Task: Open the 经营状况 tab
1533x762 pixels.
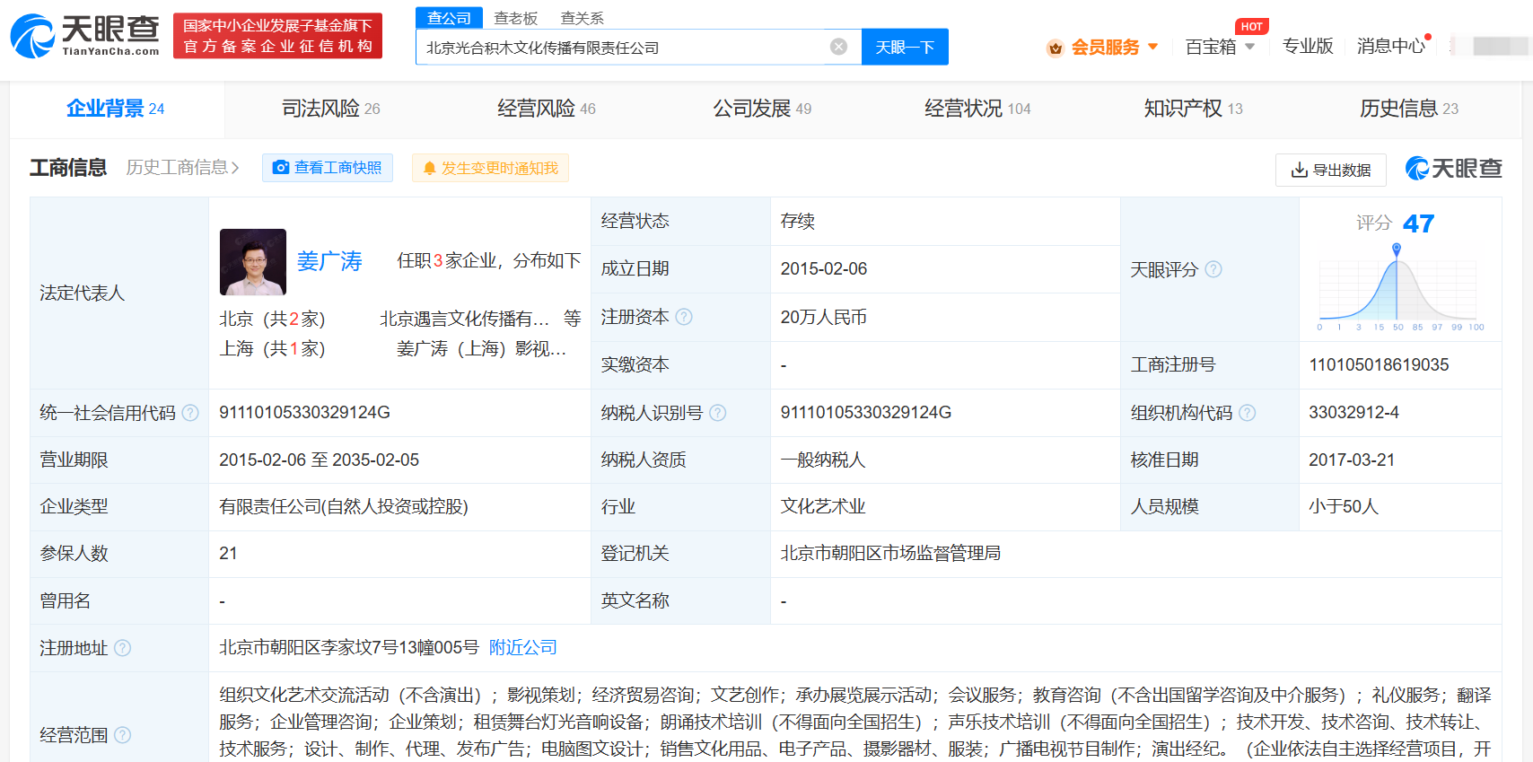Action: [x=977, y=109]
